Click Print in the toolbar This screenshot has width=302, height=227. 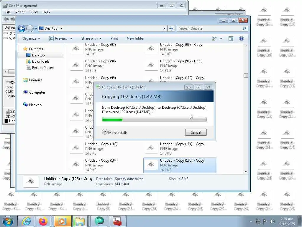114,38
